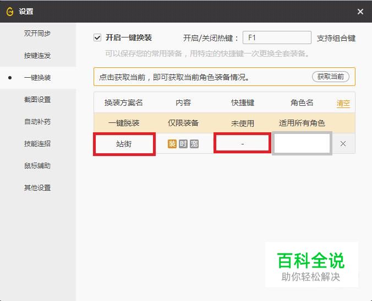
Task: Switch to 自动补药 section
Action: point(37,121)
